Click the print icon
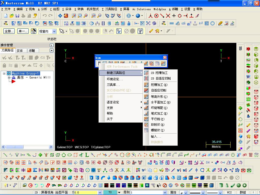The image size is (260, 195). tap(23, 16)
